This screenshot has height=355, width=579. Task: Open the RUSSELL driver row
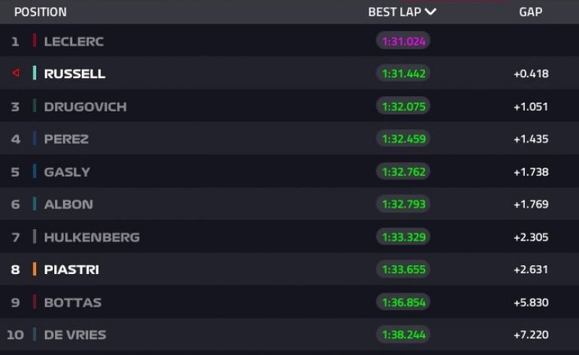click(289, 73)
